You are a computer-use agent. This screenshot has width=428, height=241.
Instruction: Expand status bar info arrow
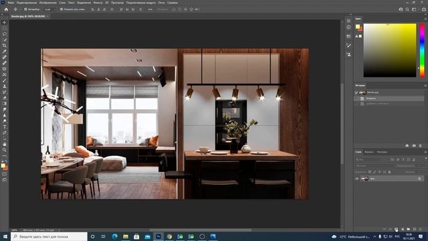click(x=60, y=230)
